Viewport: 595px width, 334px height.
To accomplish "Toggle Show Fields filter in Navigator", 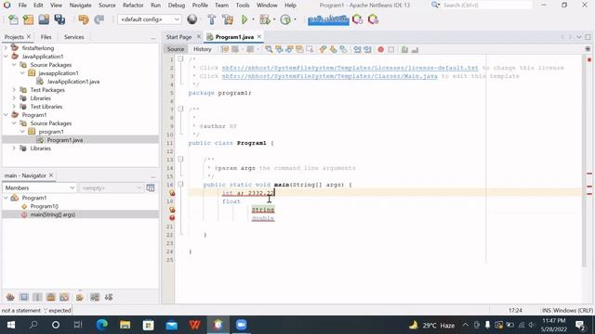I will pos(24,297).
